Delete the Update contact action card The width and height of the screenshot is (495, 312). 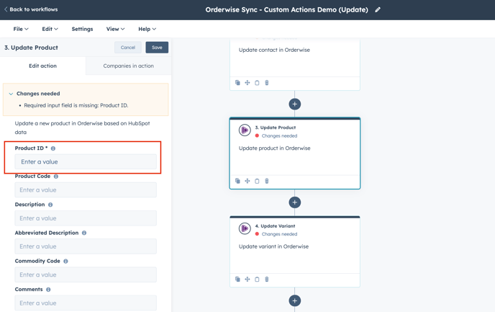tap(267, 83)
